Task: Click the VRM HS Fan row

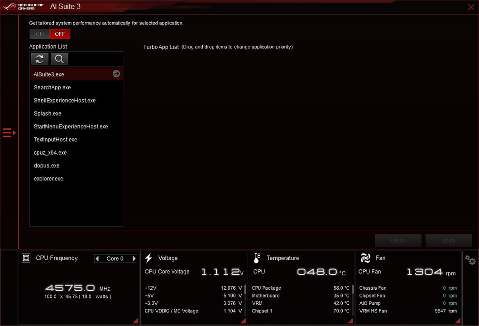Action: point(408,311)
